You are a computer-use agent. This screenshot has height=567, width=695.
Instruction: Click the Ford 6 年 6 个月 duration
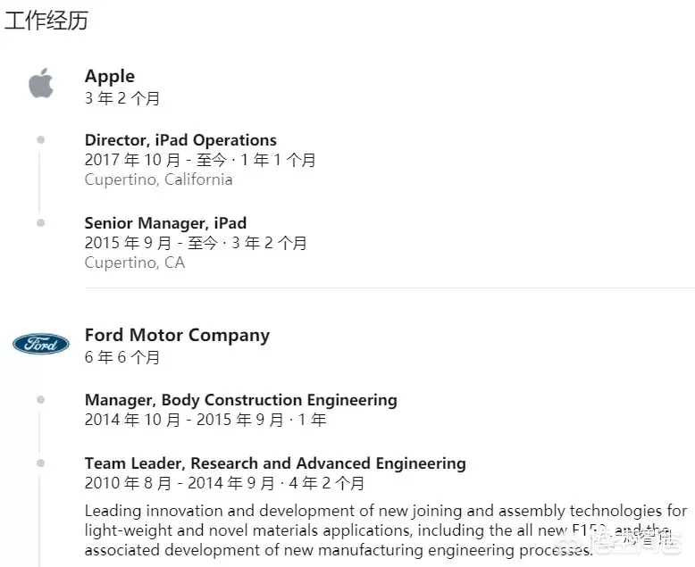(x=121, y=357)
